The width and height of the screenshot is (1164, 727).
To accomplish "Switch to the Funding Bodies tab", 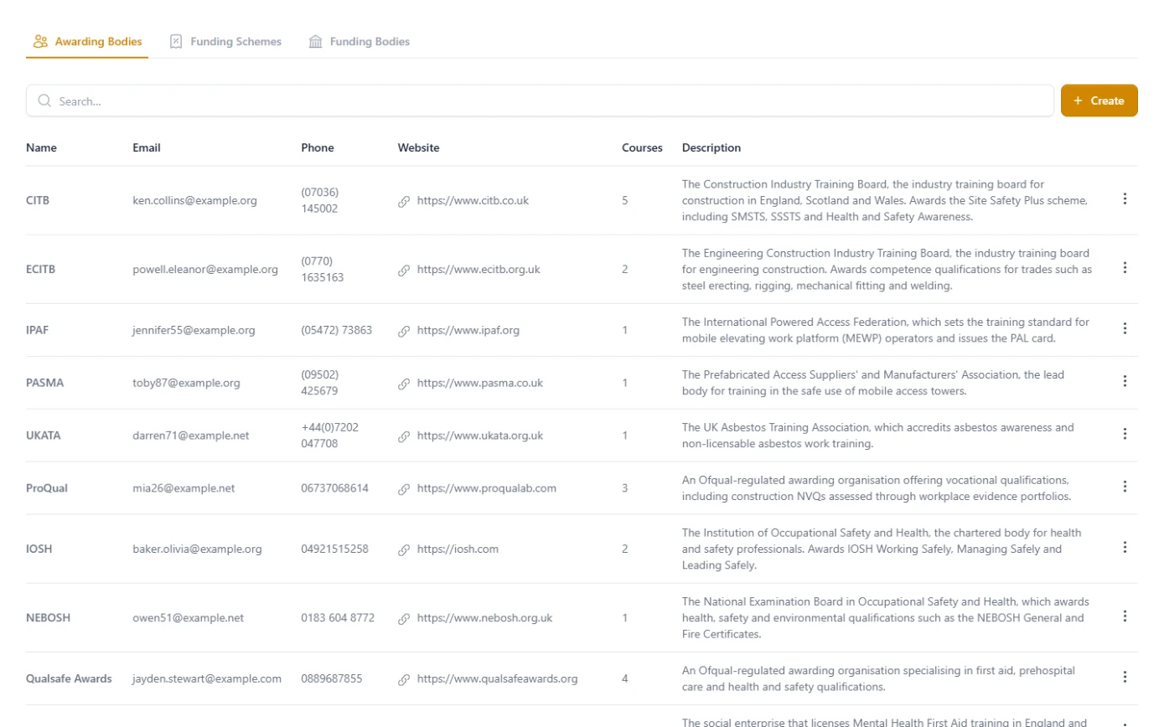I will click(360, 41).
